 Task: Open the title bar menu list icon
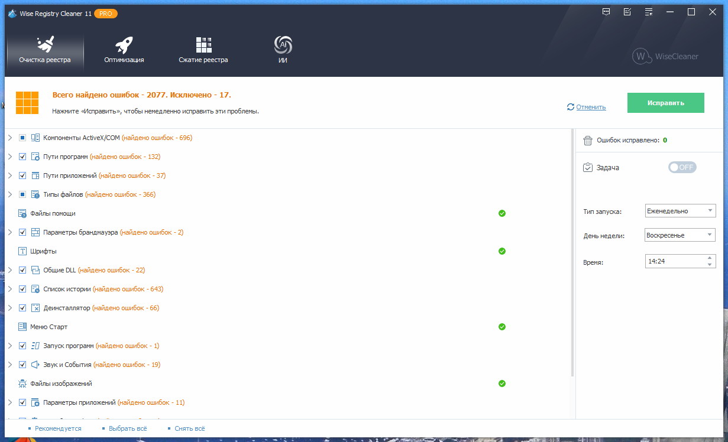point(649,12)
